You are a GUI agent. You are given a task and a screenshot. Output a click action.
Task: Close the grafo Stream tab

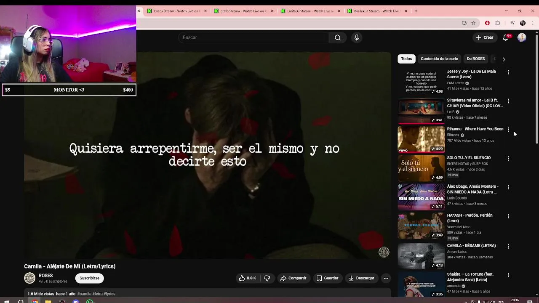[272, 11]
